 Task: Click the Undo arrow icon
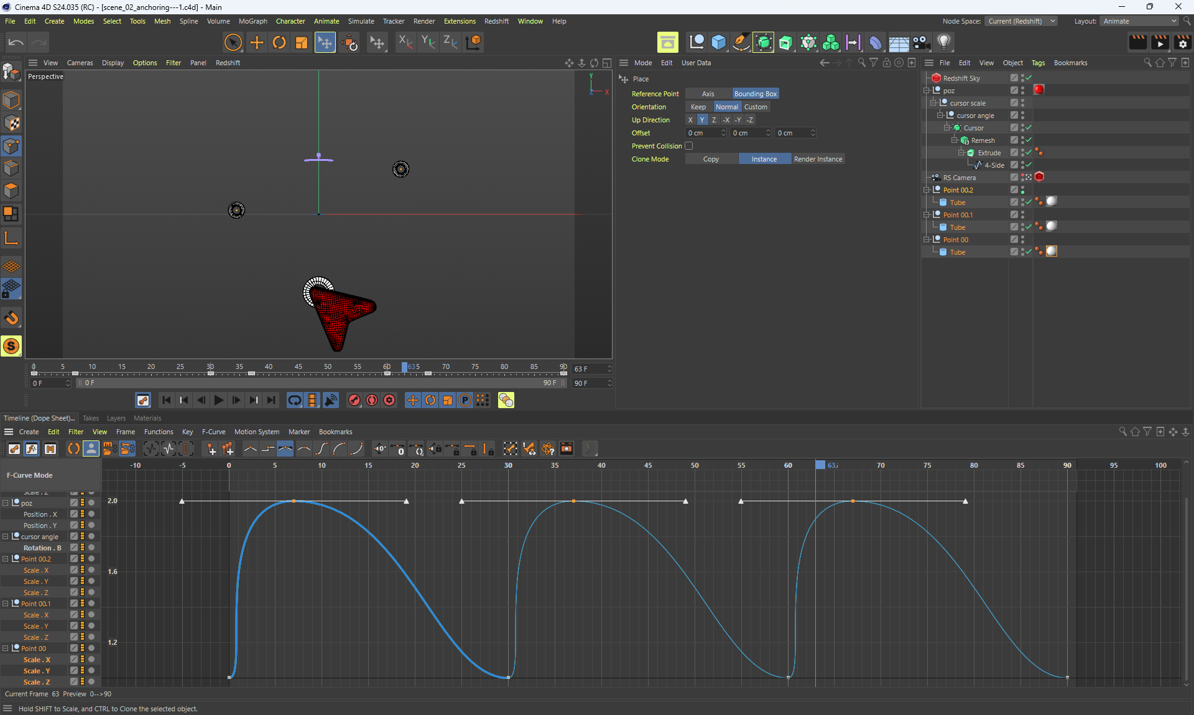pyautogui.click(x=16, y=42)
